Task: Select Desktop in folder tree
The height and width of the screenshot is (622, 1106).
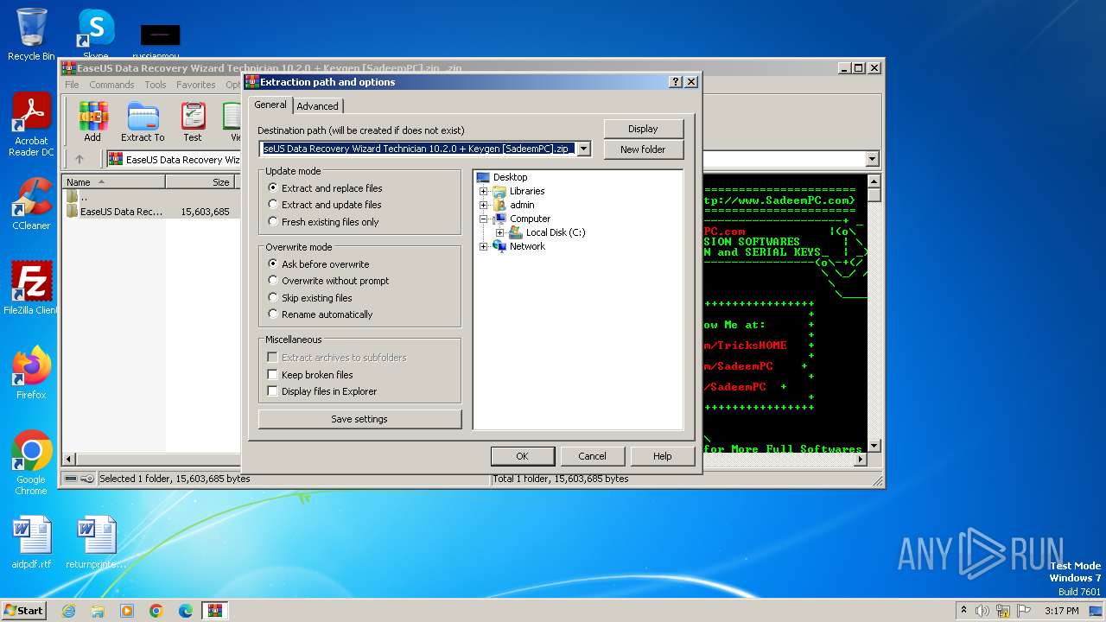Action: coord(510,177)
